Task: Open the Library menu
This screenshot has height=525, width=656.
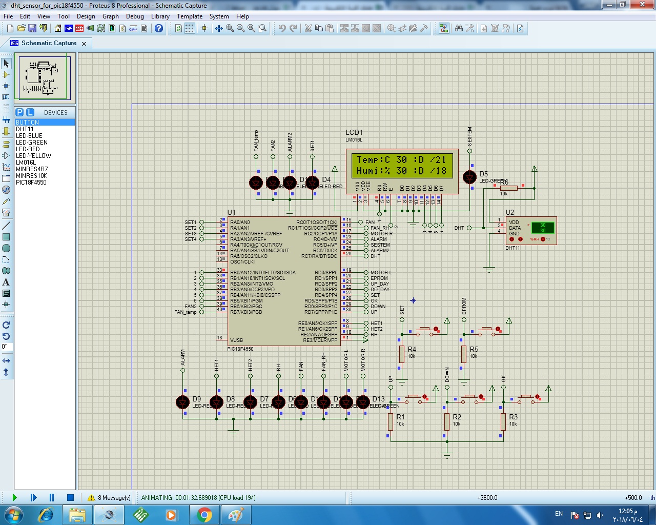Action: pyautogui.click(x=160, y=16)
